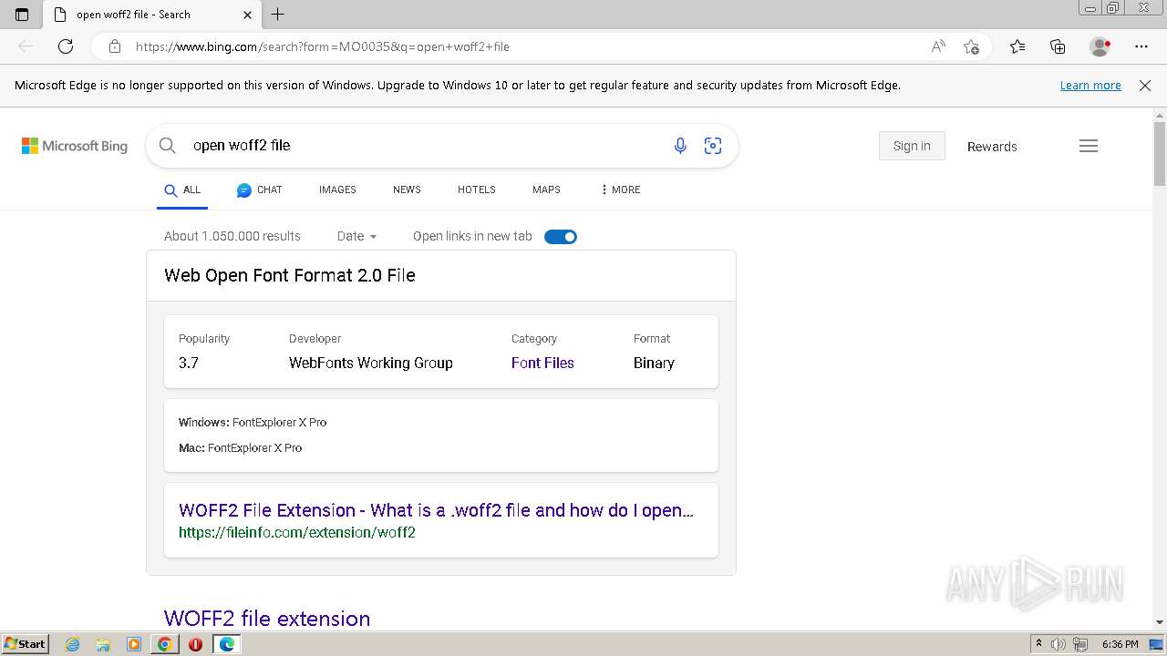Viewport: 1167px width, 656px height.
Task: Click the search box with query text
Action: point(419,146)
